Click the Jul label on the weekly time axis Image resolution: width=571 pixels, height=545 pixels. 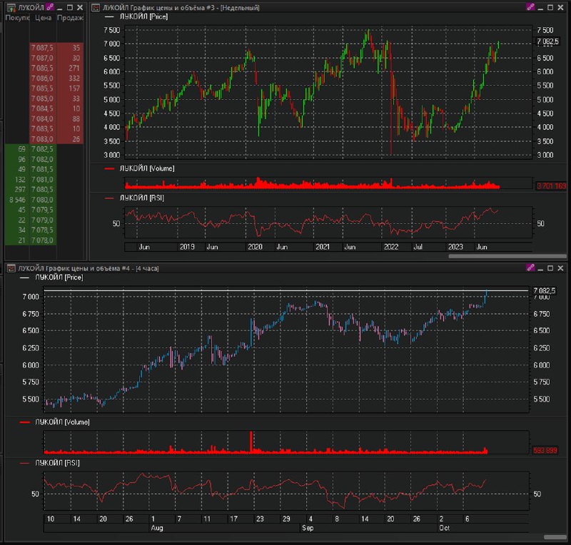pos(418,247)
